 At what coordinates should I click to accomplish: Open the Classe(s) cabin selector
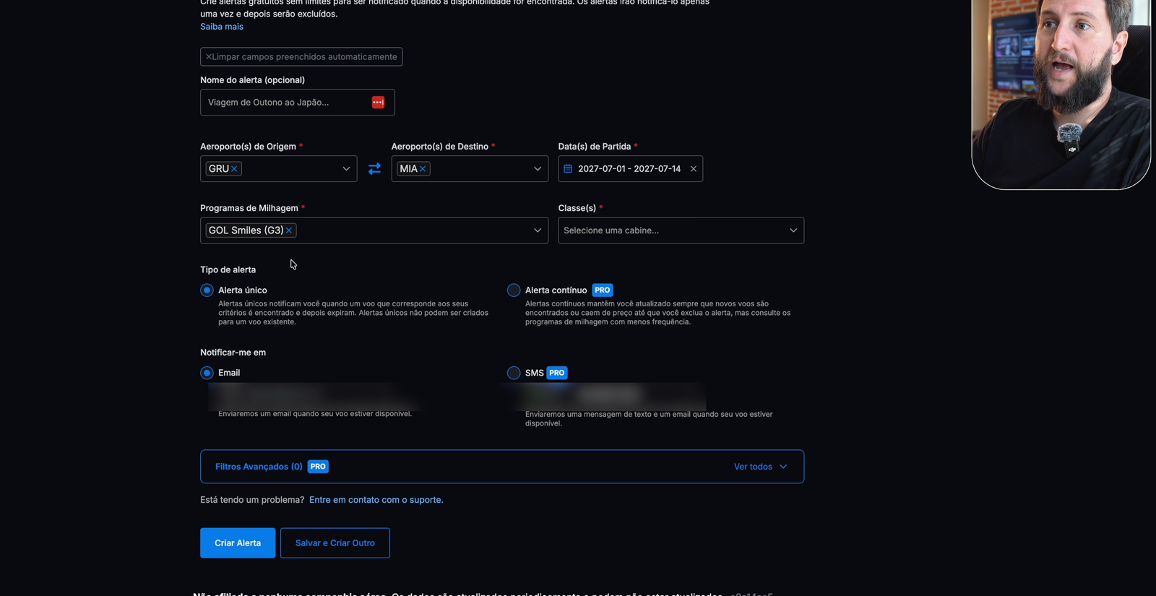point(681,230)
